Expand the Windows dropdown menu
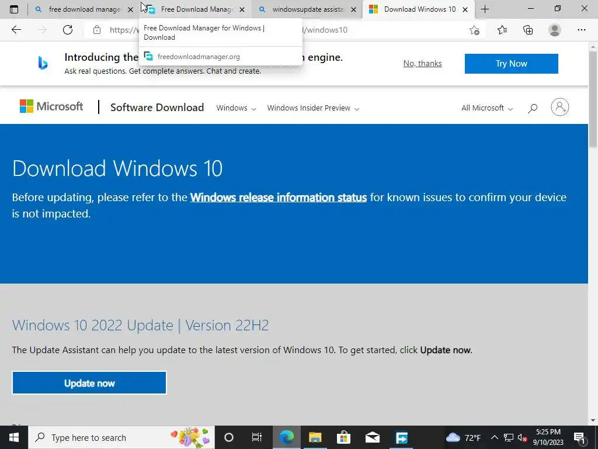The image size is (598, 449). 236,108
